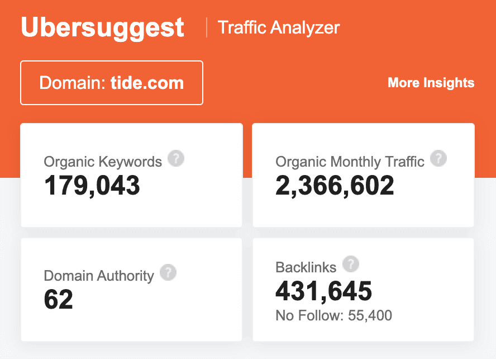This screenshot has height=359, width=496.
Task: Click the Ubersuggest logo
Action: click(102, 27)
